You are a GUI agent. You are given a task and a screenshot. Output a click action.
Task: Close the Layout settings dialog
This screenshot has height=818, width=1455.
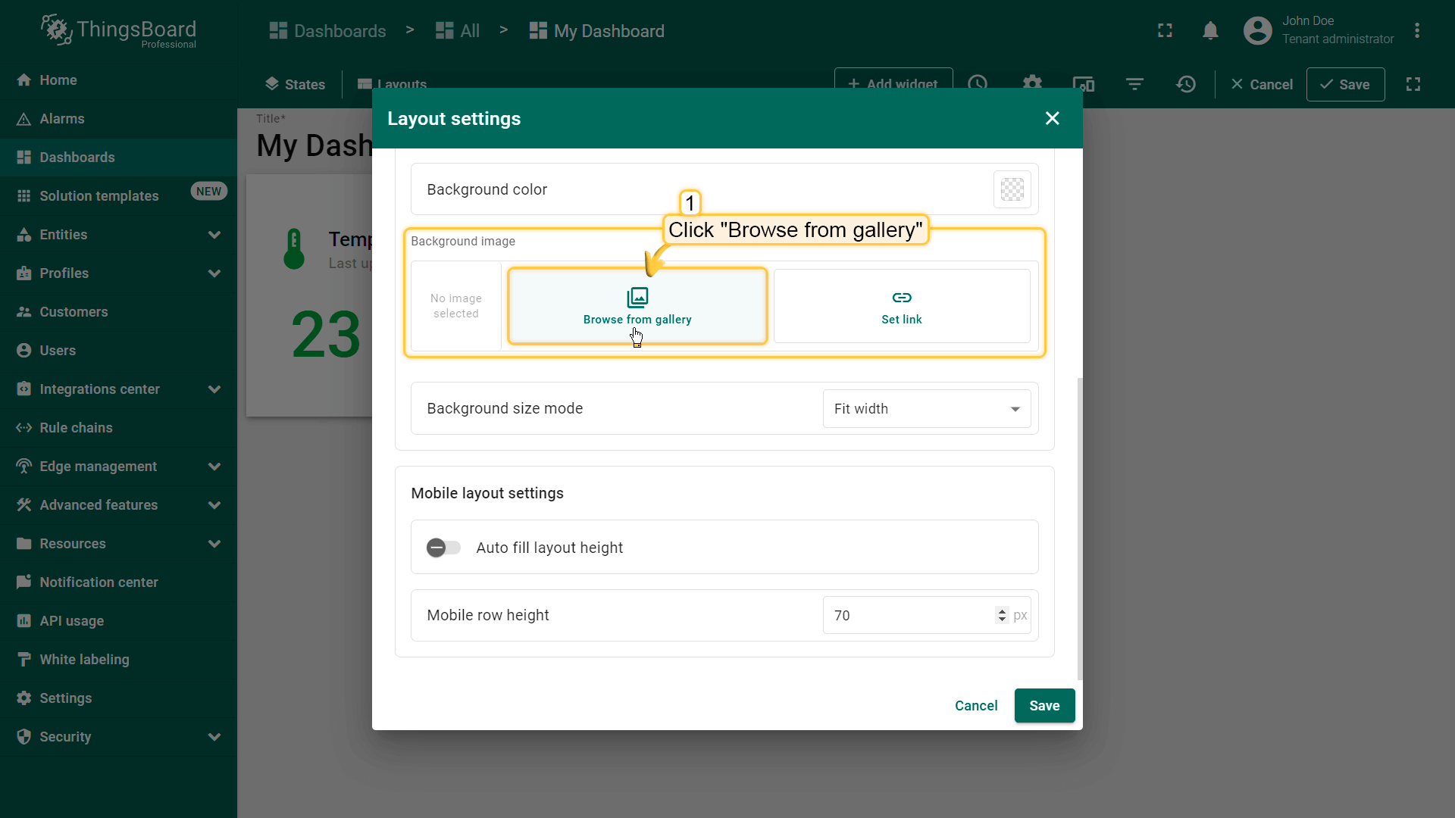tap(1052, 118)
